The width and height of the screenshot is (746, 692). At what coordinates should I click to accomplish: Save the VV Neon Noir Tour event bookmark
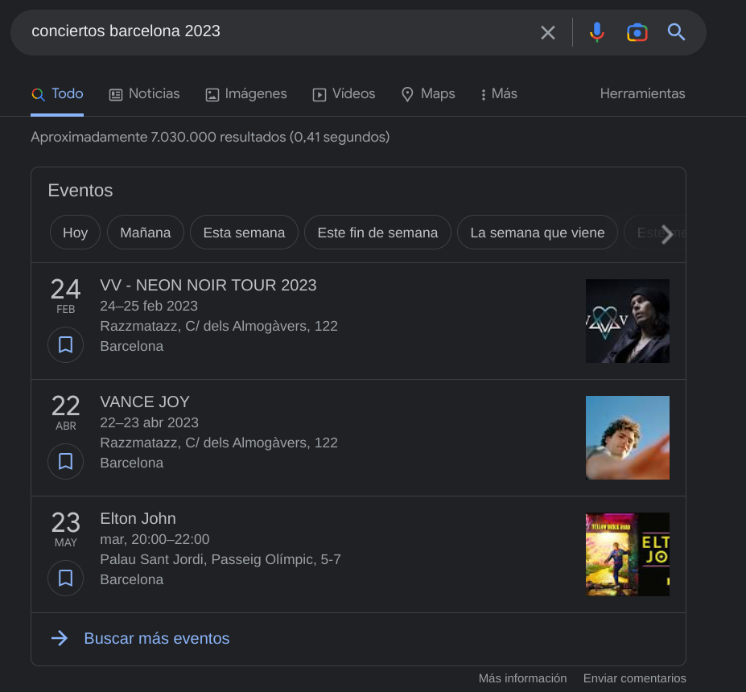click(x=66, y=345)
